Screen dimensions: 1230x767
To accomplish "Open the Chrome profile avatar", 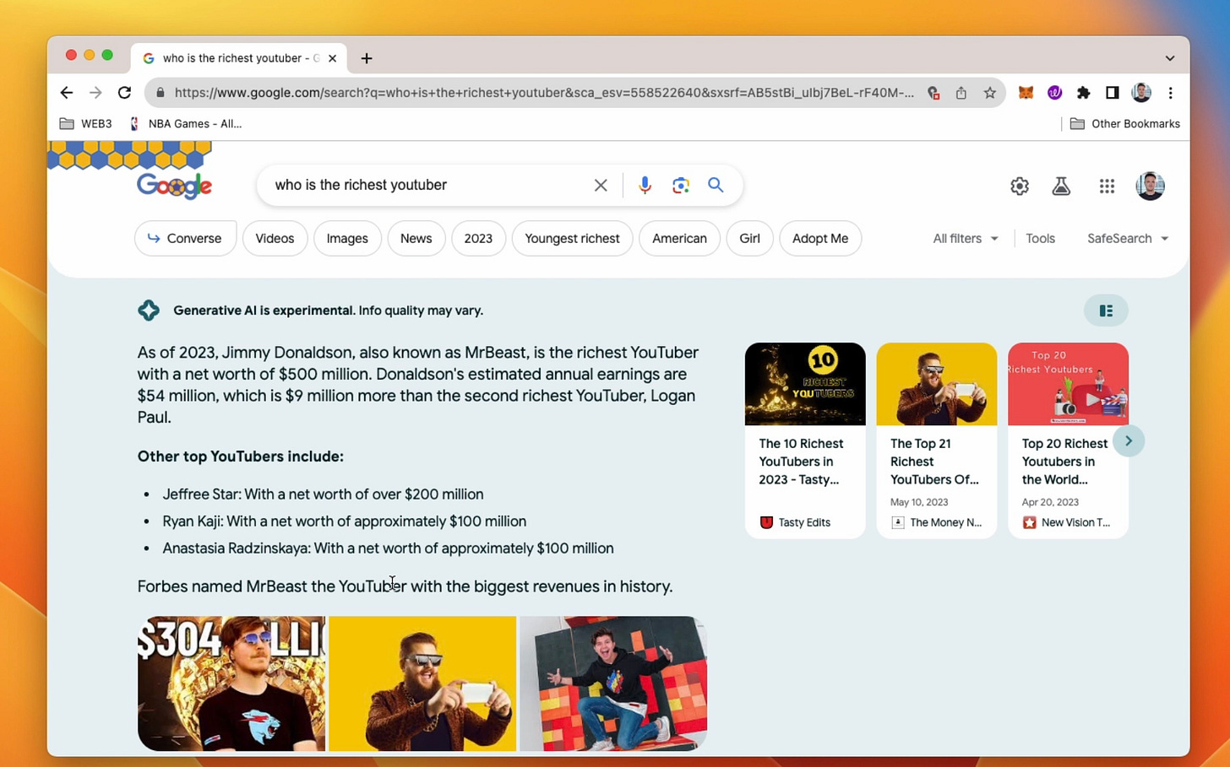I will click(1141, 93).
